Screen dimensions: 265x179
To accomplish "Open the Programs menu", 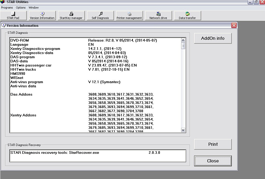I will coord(7,8).
